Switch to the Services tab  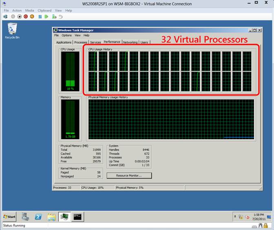click(95, 42)
